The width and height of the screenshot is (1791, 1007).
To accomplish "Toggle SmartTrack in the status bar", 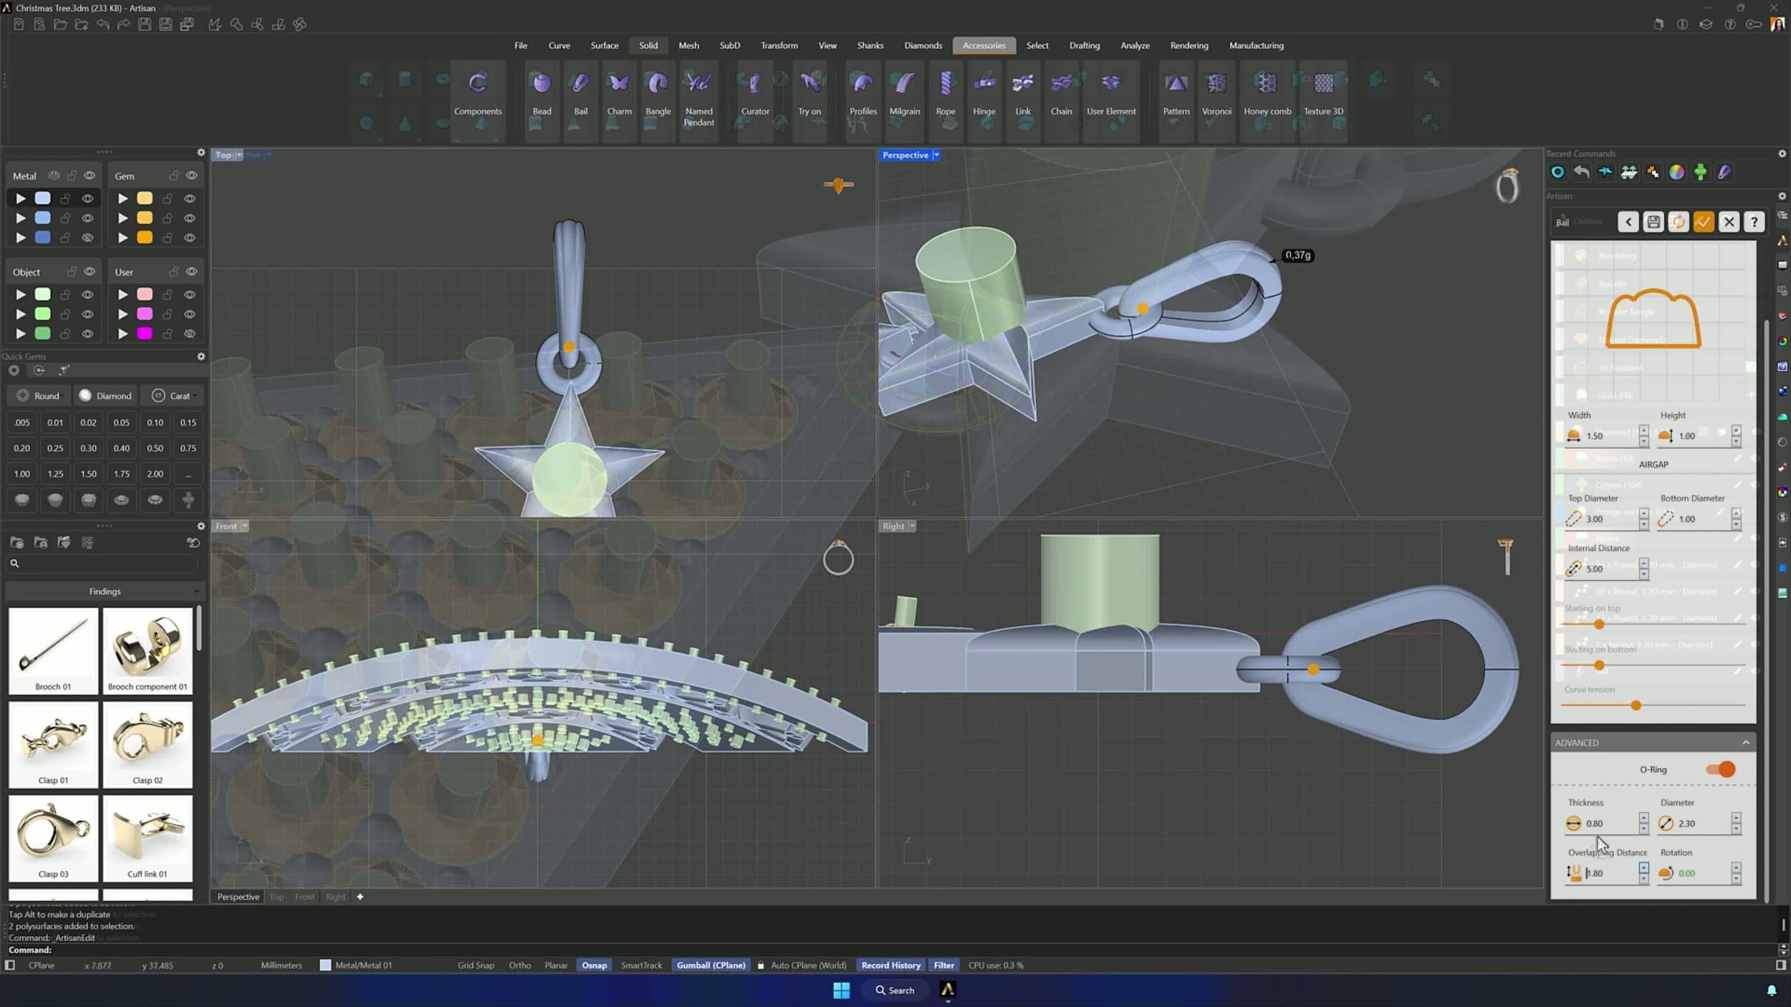I will pyautogui.click(x=641, y=965).
